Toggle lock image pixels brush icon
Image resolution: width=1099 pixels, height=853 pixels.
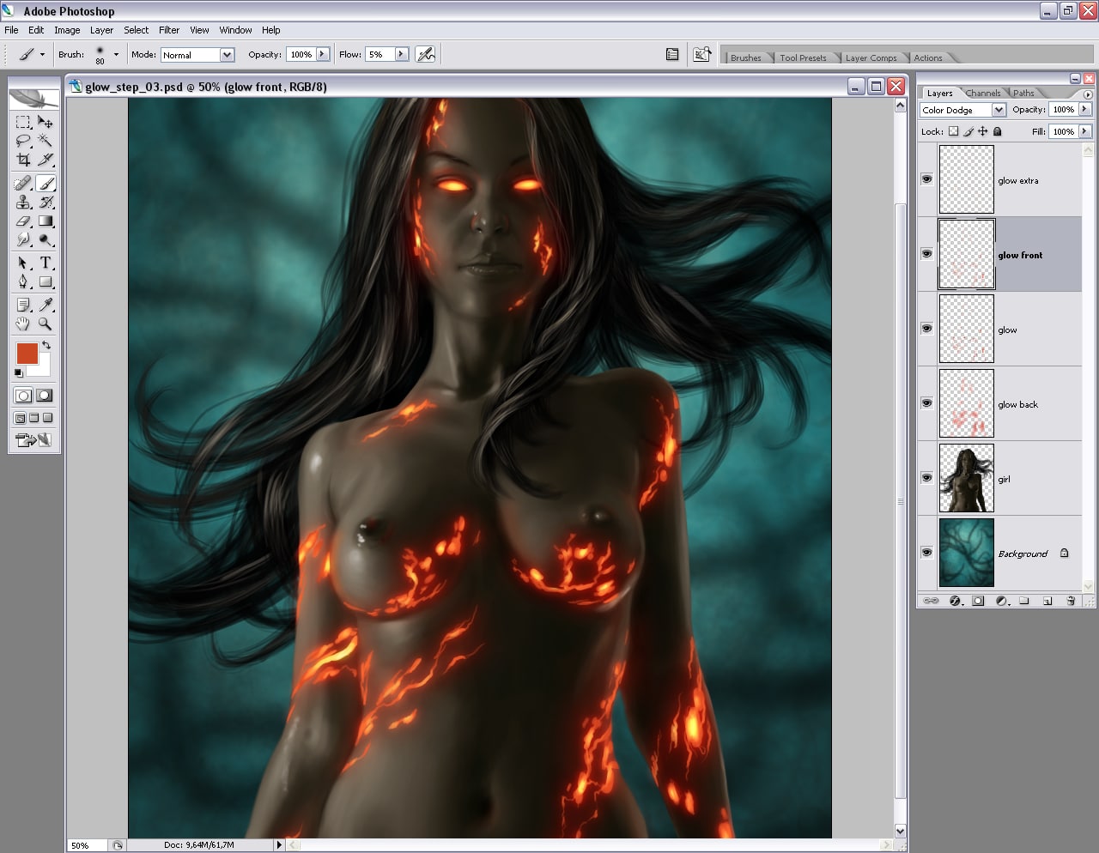968,131
